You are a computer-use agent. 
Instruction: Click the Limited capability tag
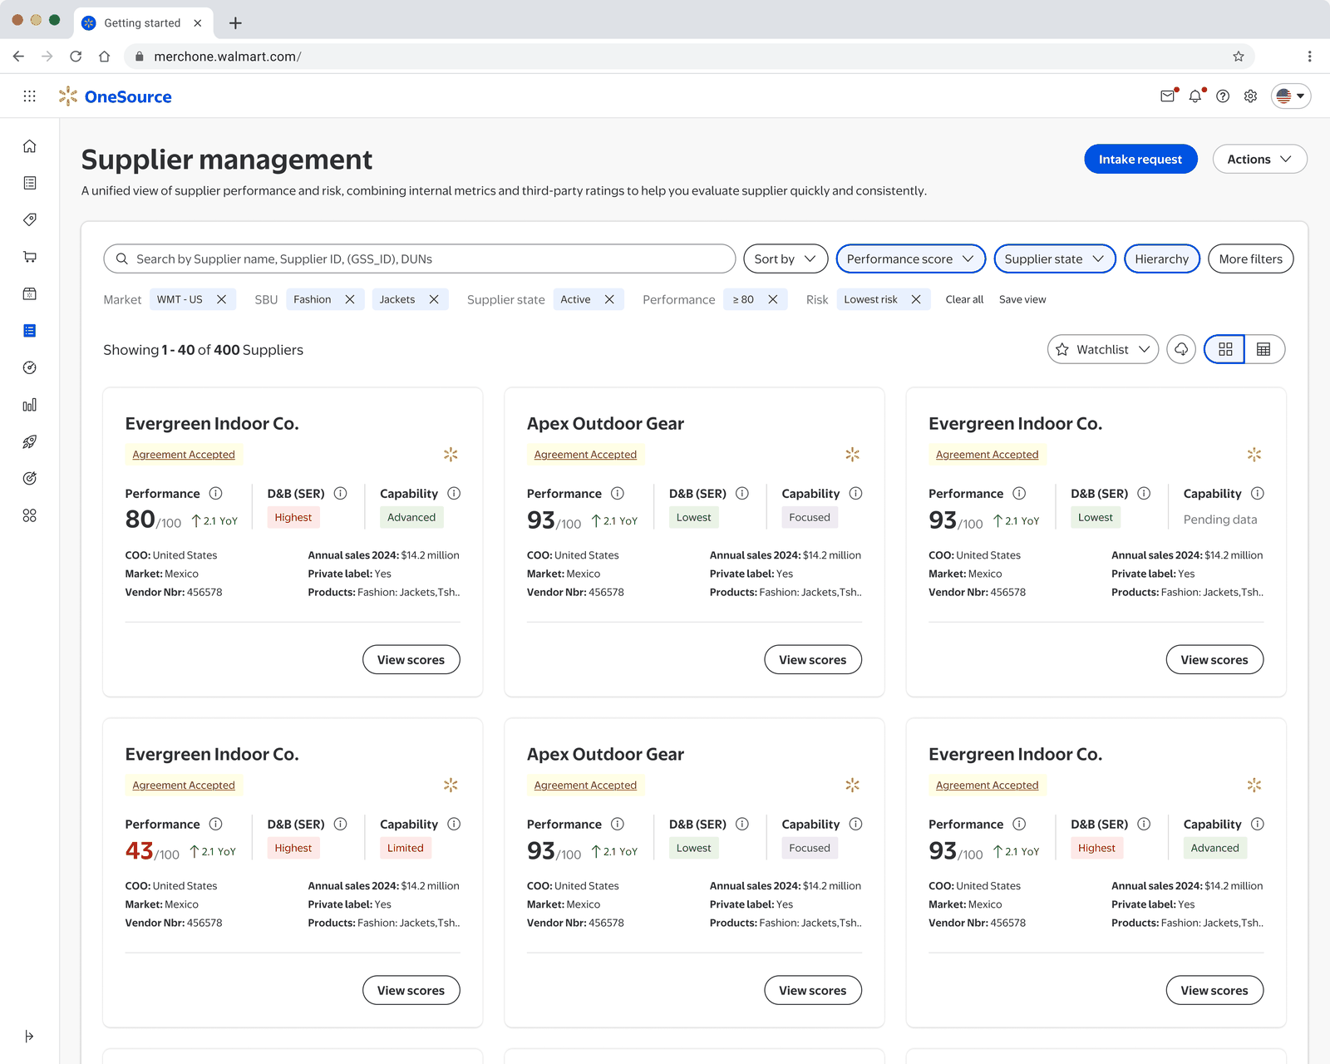406,848
